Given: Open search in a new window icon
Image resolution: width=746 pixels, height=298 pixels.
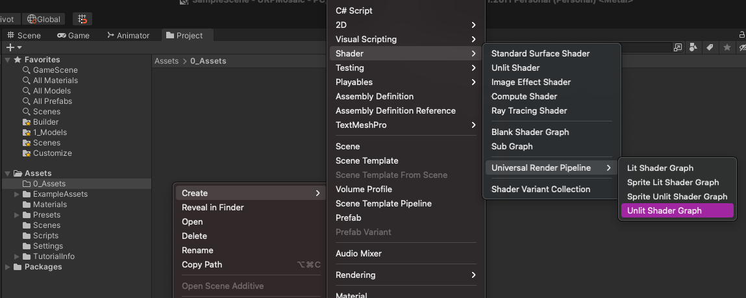Looking at the screenshot, I should [x=677, y=47].
